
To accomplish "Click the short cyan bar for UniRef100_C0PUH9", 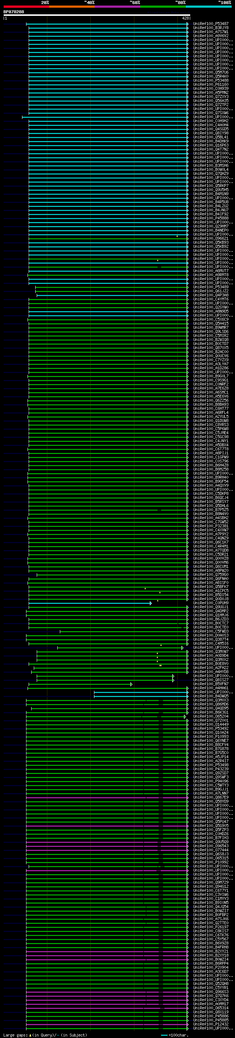I will pos(90,603).
